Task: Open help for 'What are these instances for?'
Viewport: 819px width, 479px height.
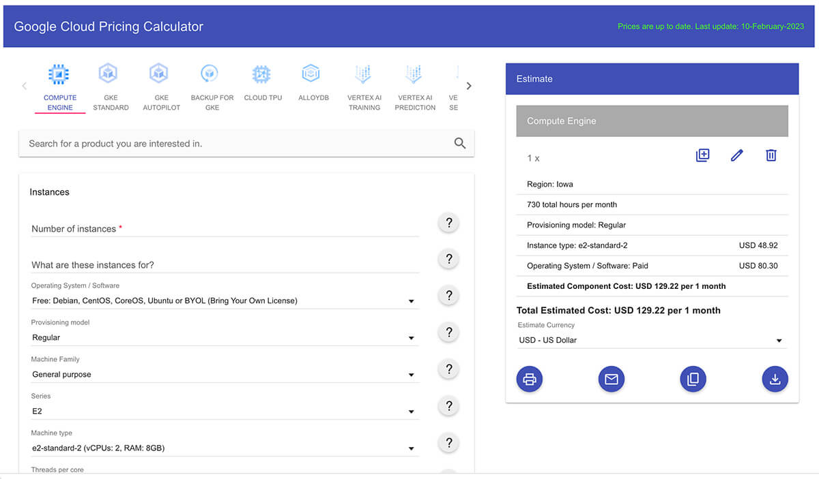Action: click(449, 259)
